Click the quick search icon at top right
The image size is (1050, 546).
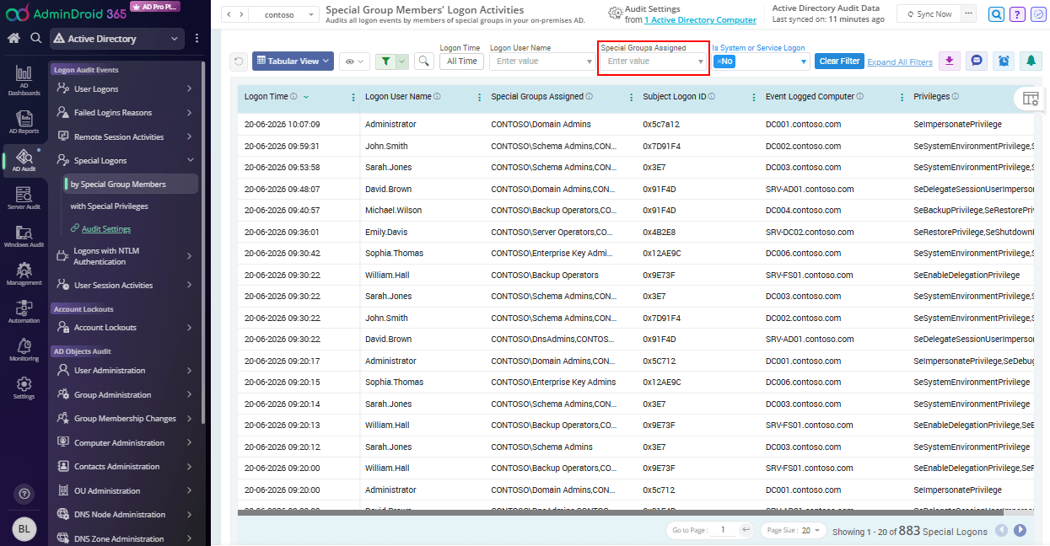(997, 13)
